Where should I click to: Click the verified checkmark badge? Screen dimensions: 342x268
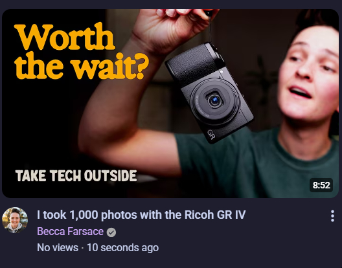point(111,232)
